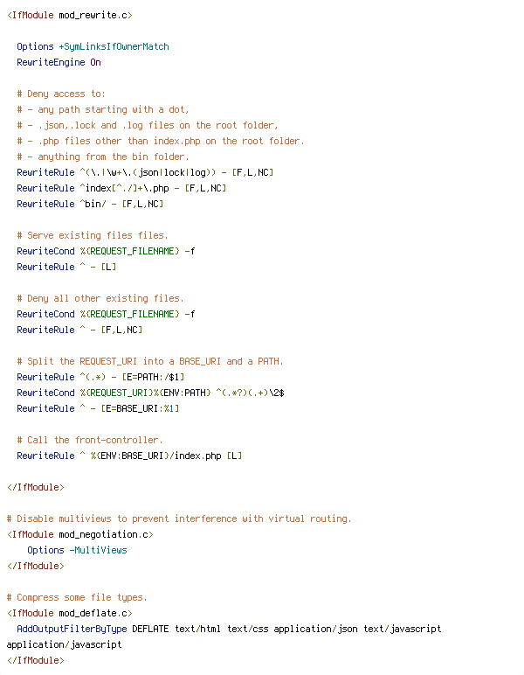Click %{ENV:BASE_URI}/index.php rewrite target

(156, 456)
